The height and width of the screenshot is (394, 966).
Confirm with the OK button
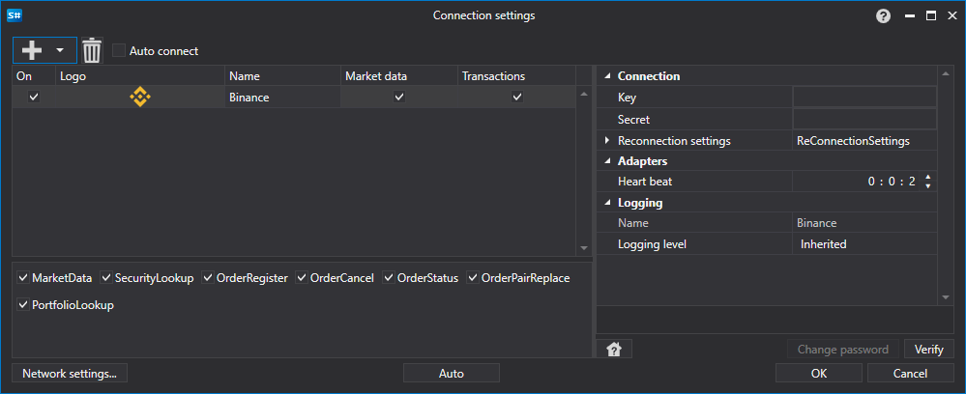coord(819,373)
